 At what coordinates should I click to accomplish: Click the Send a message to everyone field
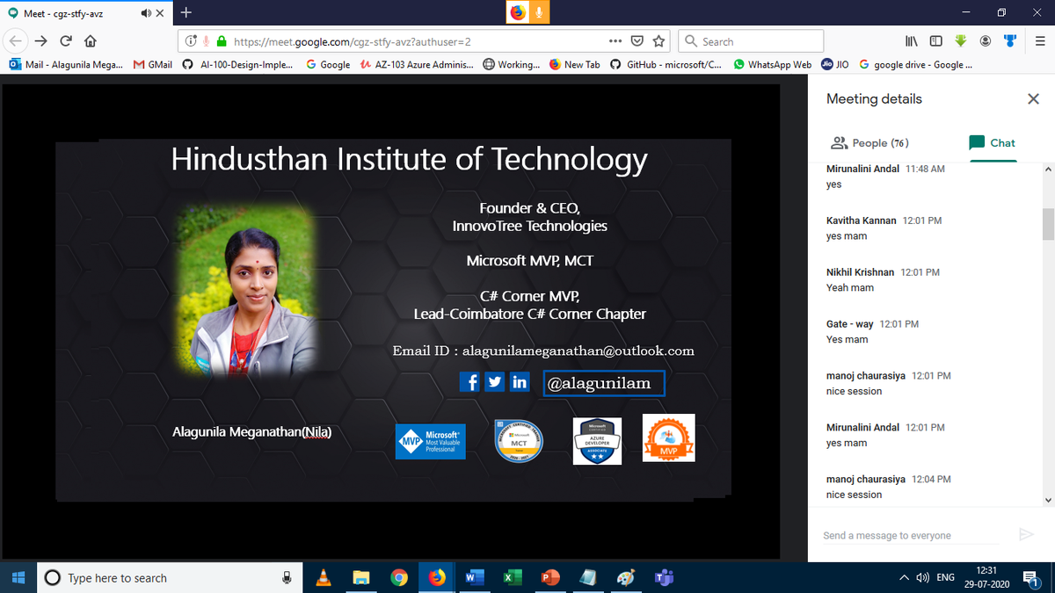[x=910, y=535]
